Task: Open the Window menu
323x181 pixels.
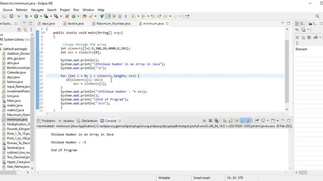Action: [88, 10]
